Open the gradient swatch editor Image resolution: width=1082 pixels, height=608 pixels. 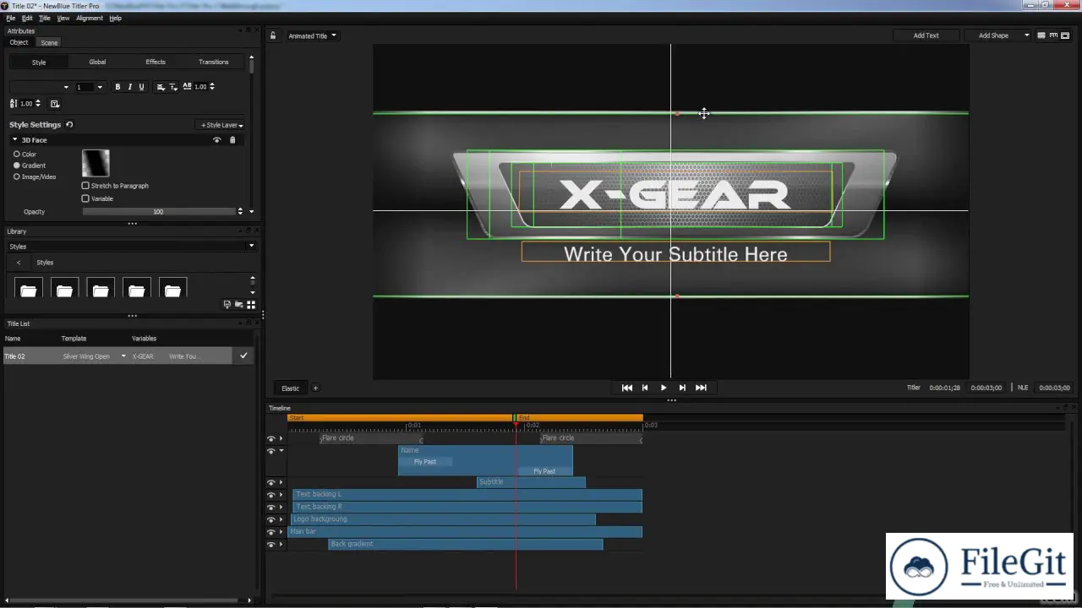[96, 163]
